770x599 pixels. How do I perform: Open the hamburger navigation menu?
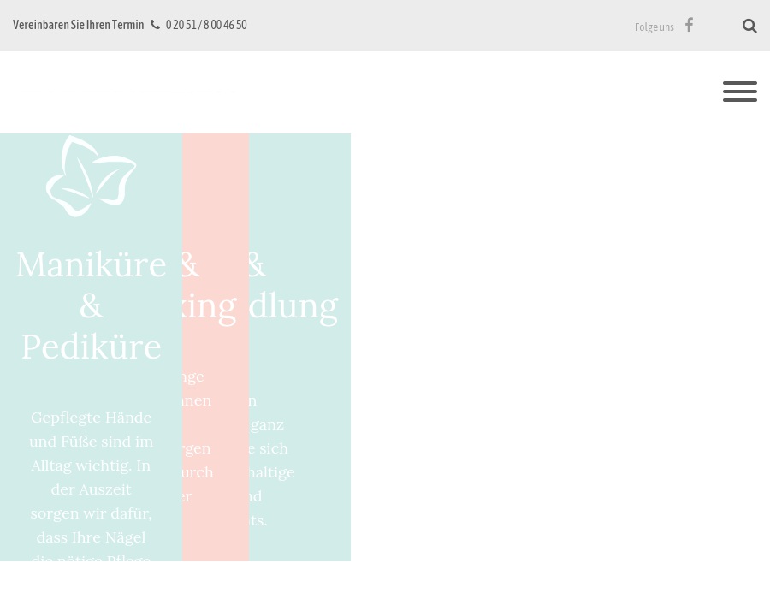click(739, 92)
